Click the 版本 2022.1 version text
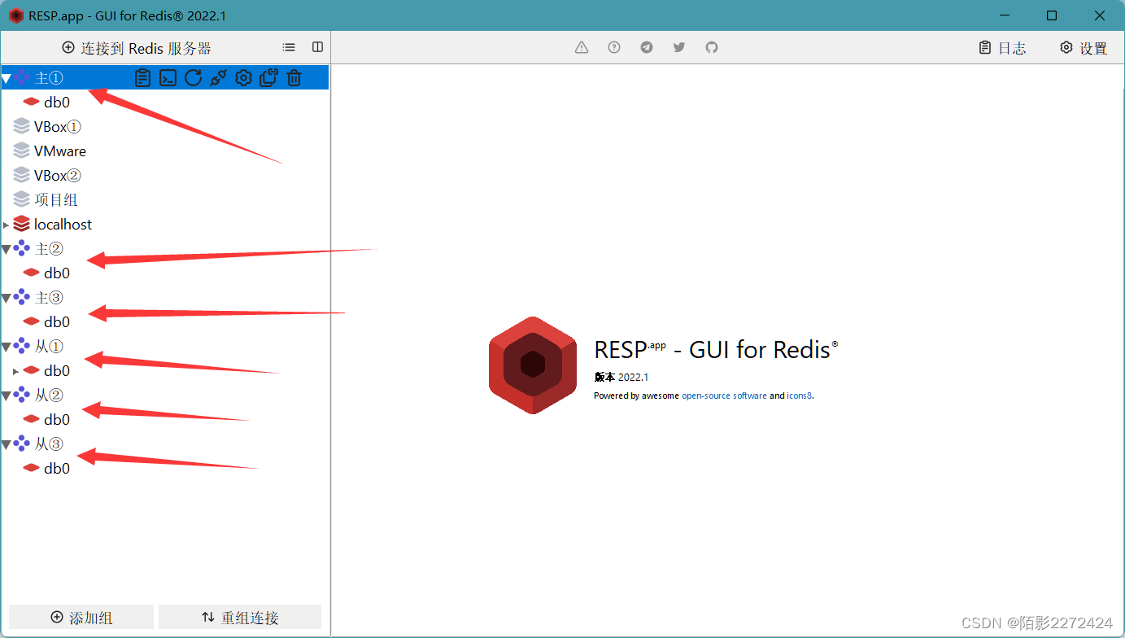Viewport: 1125px width, 638px height. pos(621,377)
